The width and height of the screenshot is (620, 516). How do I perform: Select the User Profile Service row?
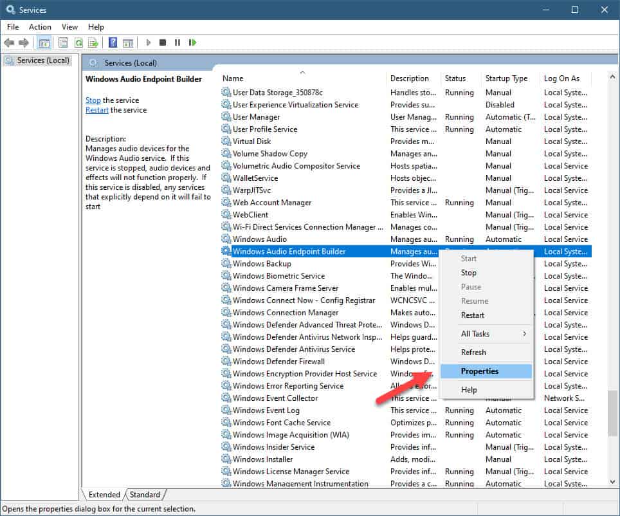click(x=406, y=129)
